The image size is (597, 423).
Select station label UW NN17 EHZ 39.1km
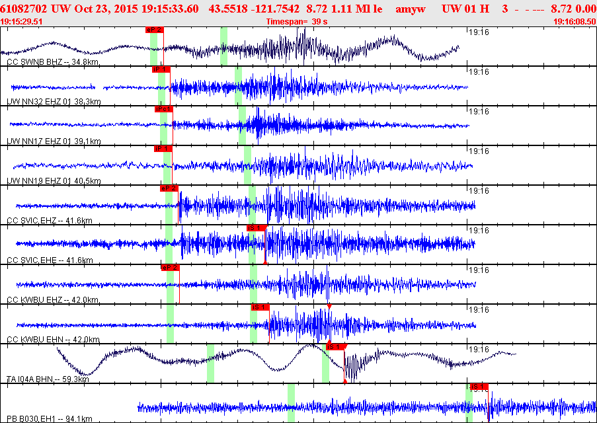(x=54, y=141)
